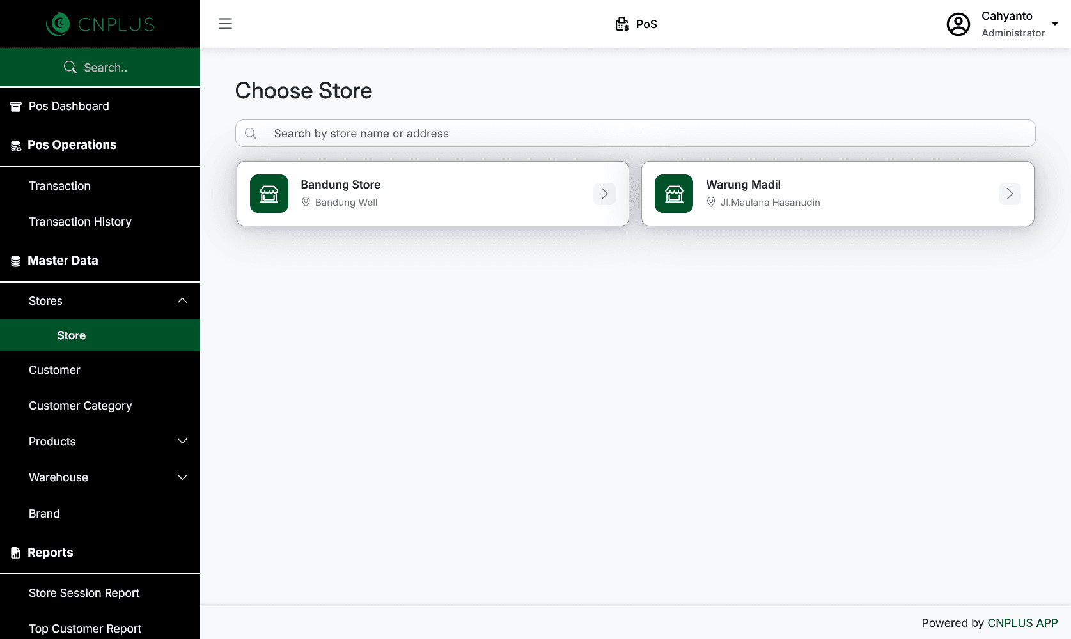Click Warung Madil shop icon

(674, 194)
